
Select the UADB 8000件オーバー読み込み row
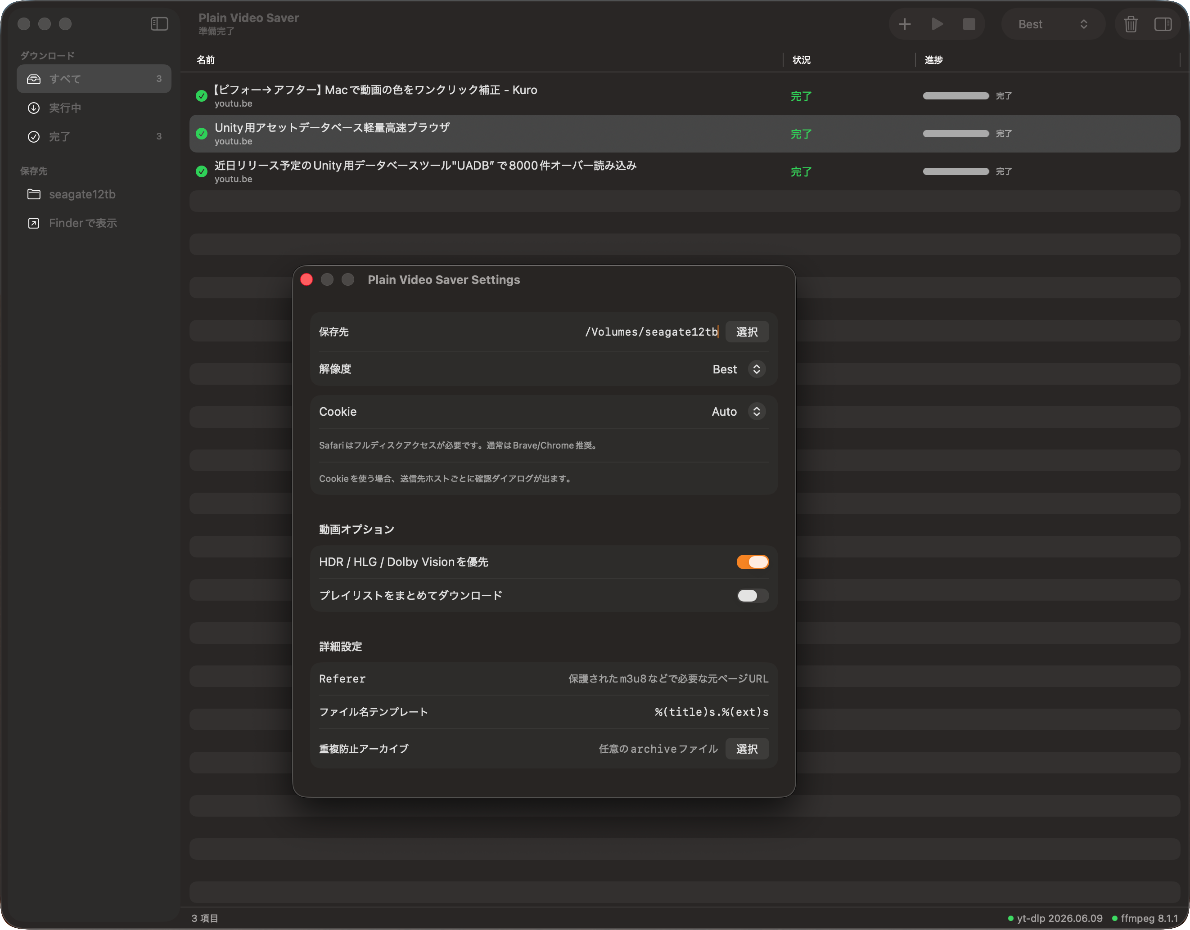coord(685,171)
